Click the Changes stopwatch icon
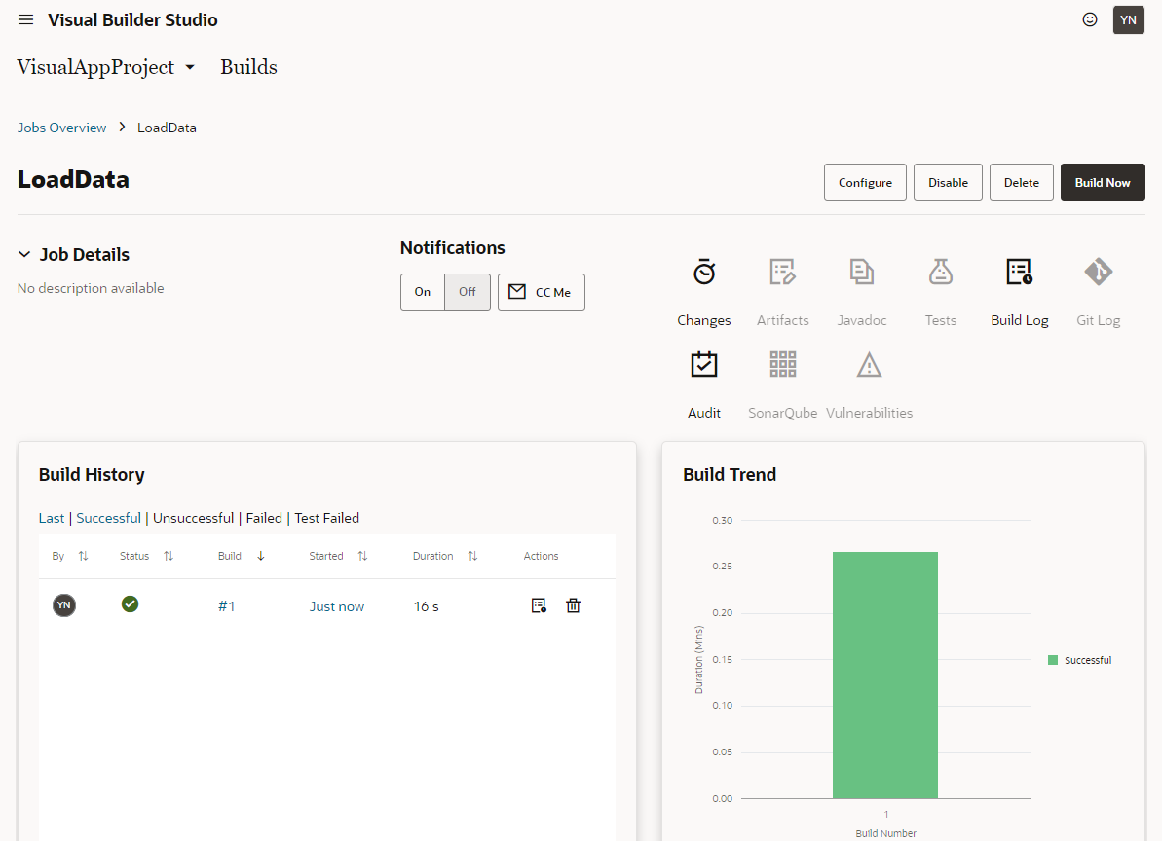Viewport: 1162px width, 841px height. [704, 273]
